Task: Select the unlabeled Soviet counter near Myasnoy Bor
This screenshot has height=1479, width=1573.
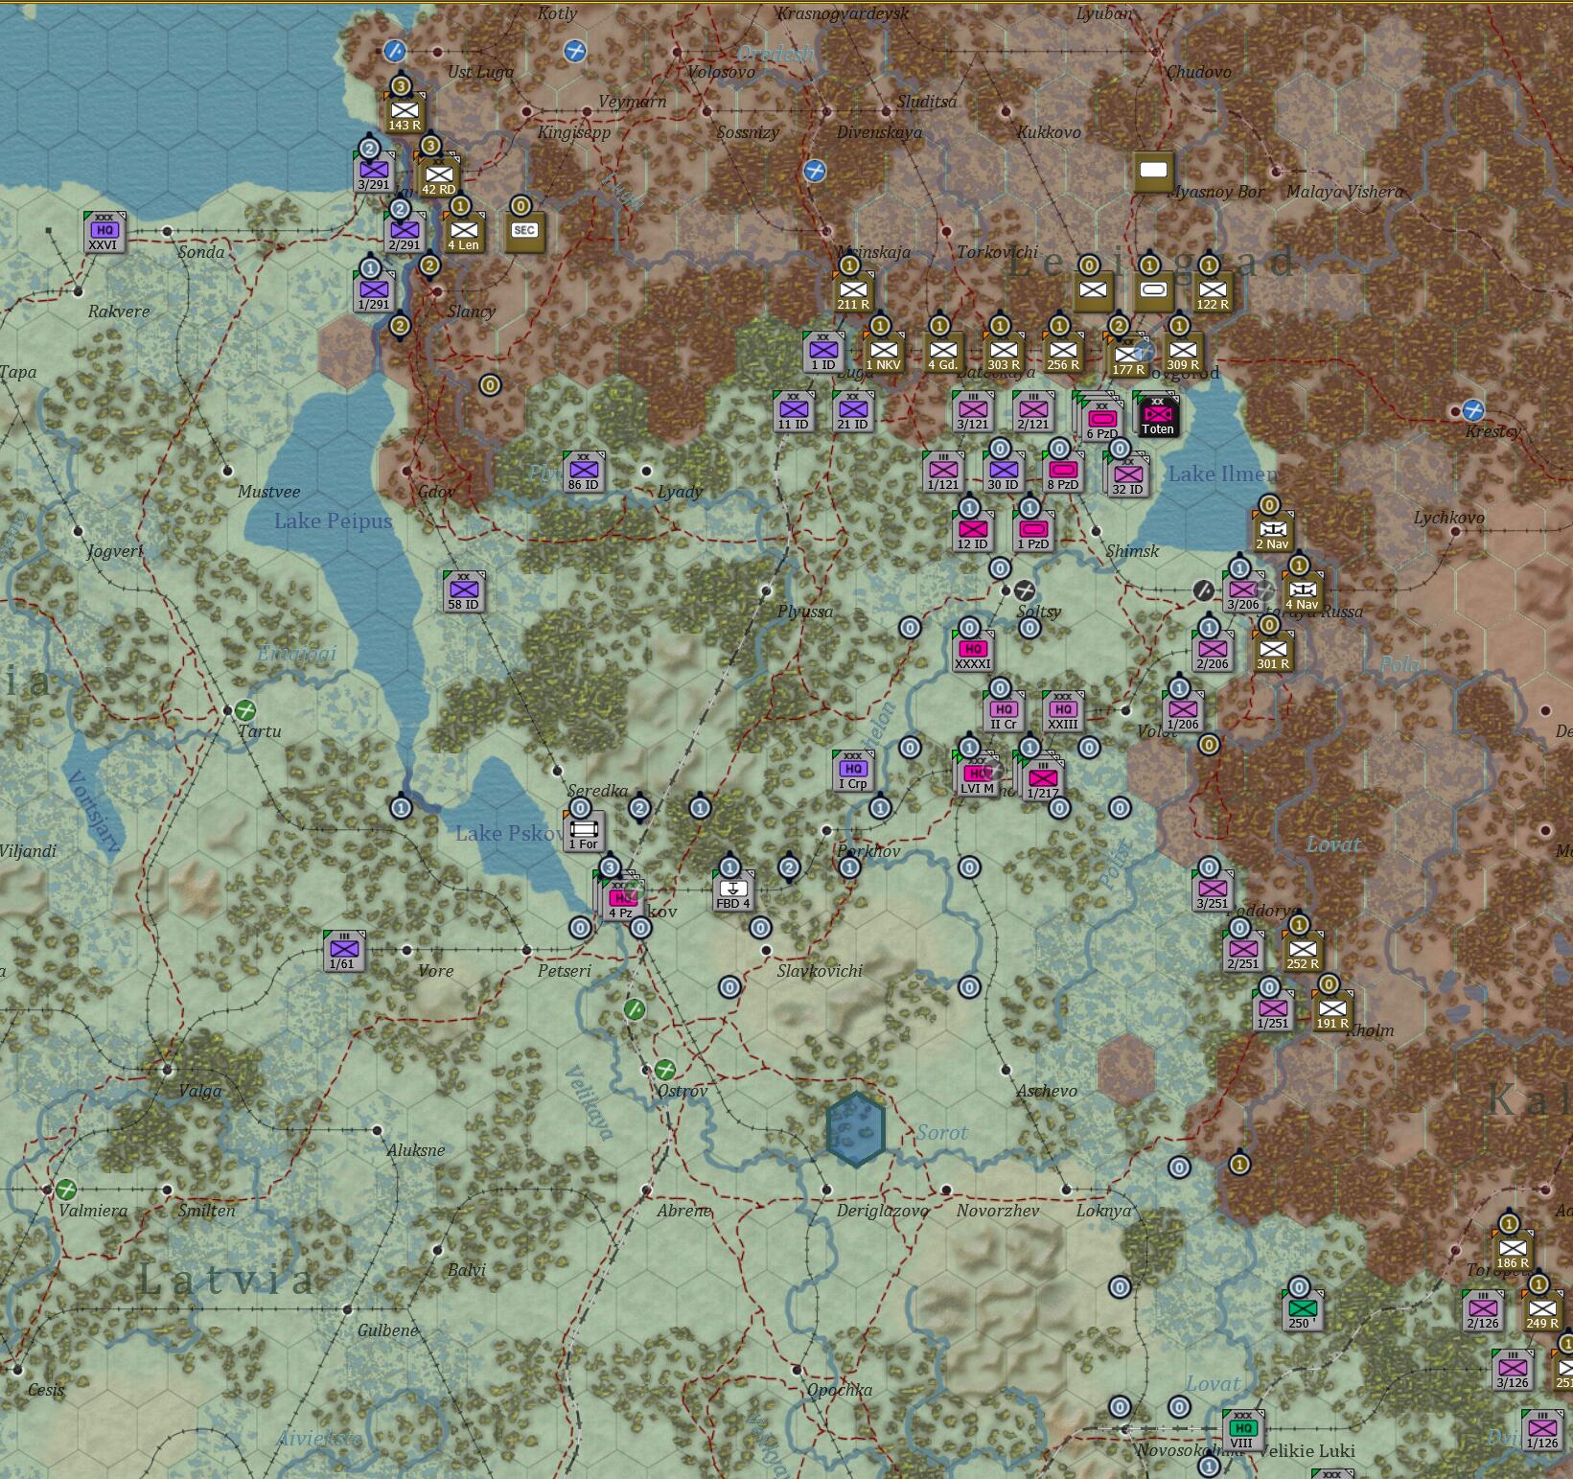Action: (x=1153, y=172)
